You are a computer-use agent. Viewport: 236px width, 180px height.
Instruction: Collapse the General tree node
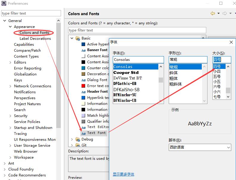point(5,21)
